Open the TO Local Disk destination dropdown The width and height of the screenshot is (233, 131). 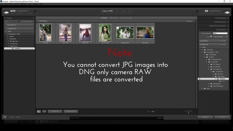coord(216,11)
